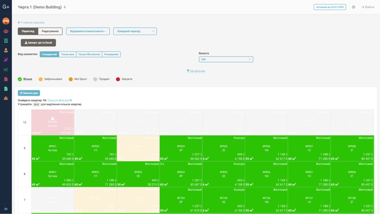Select apartment №704 3Р
Image resolution: width=380 pixels, height=214 pixels.
coord(181,200)
